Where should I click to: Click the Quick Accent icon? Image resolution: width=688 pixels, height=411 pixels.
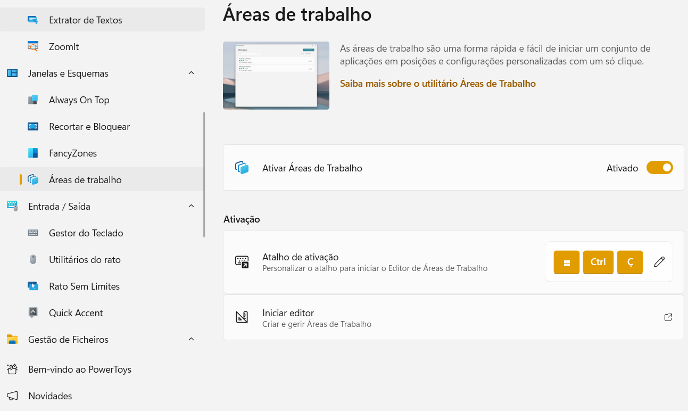33,313
